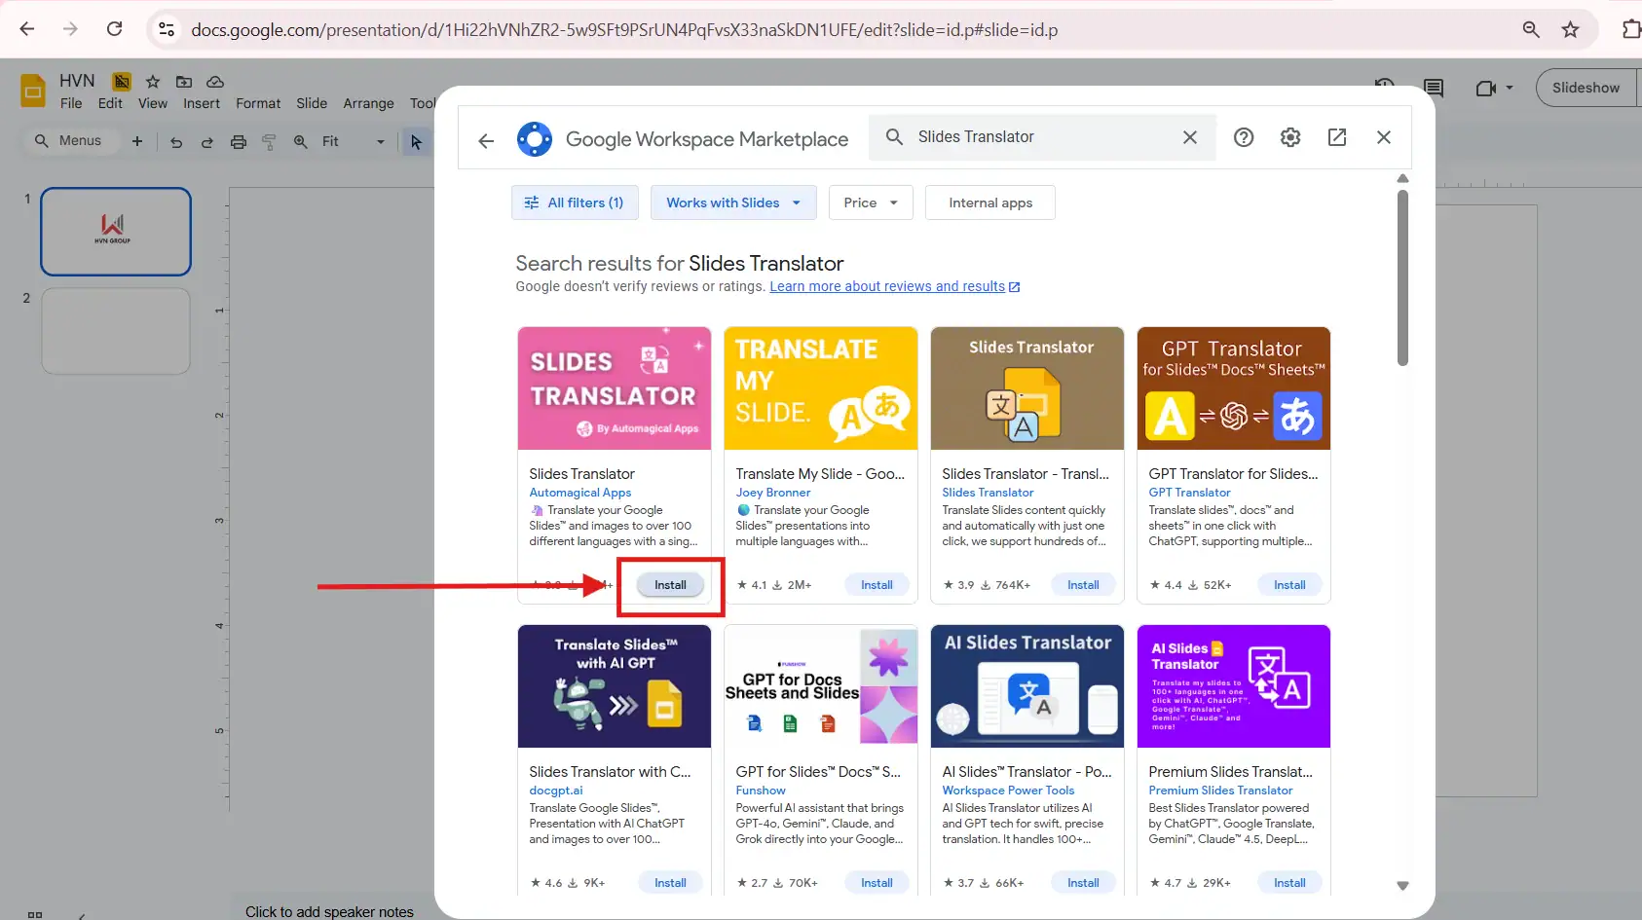Install Slides Translator by Automagical Apps
Viewport: 1642px width, 920px height.
[x=670, y=584]
